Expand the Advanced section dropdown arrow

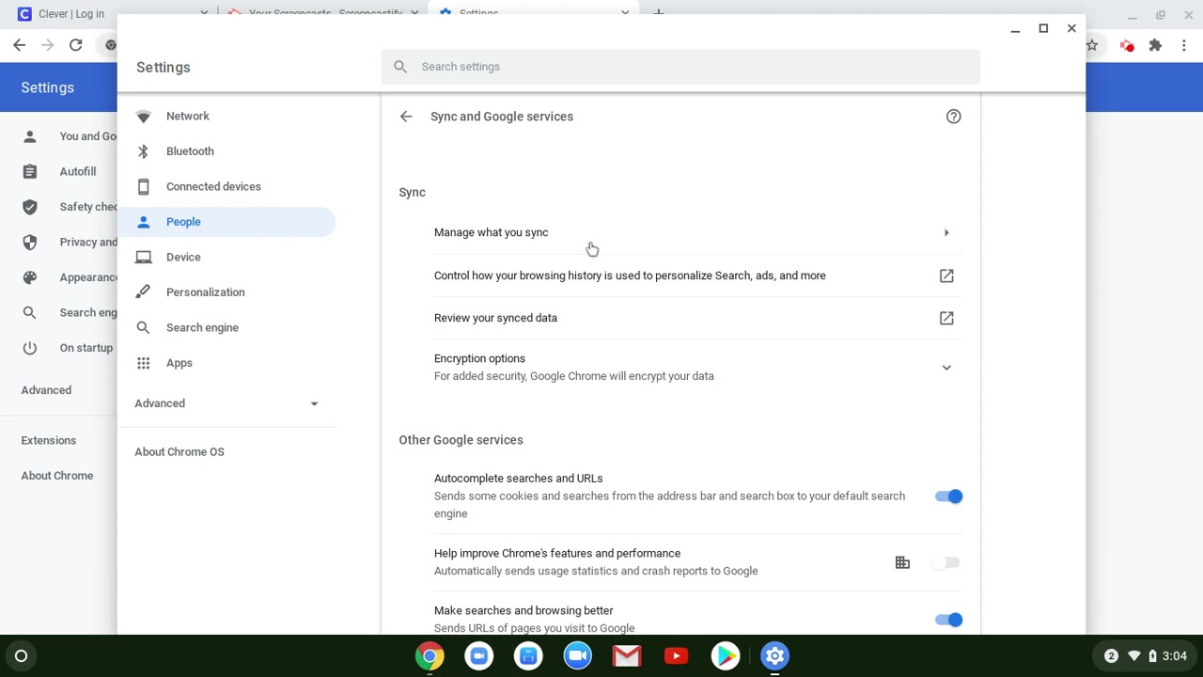(x=314, y=403)
